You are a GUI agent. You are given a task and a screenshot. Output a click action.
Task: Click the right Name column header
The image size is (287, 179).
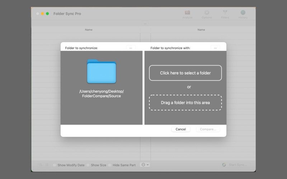[x=201, y=30]
